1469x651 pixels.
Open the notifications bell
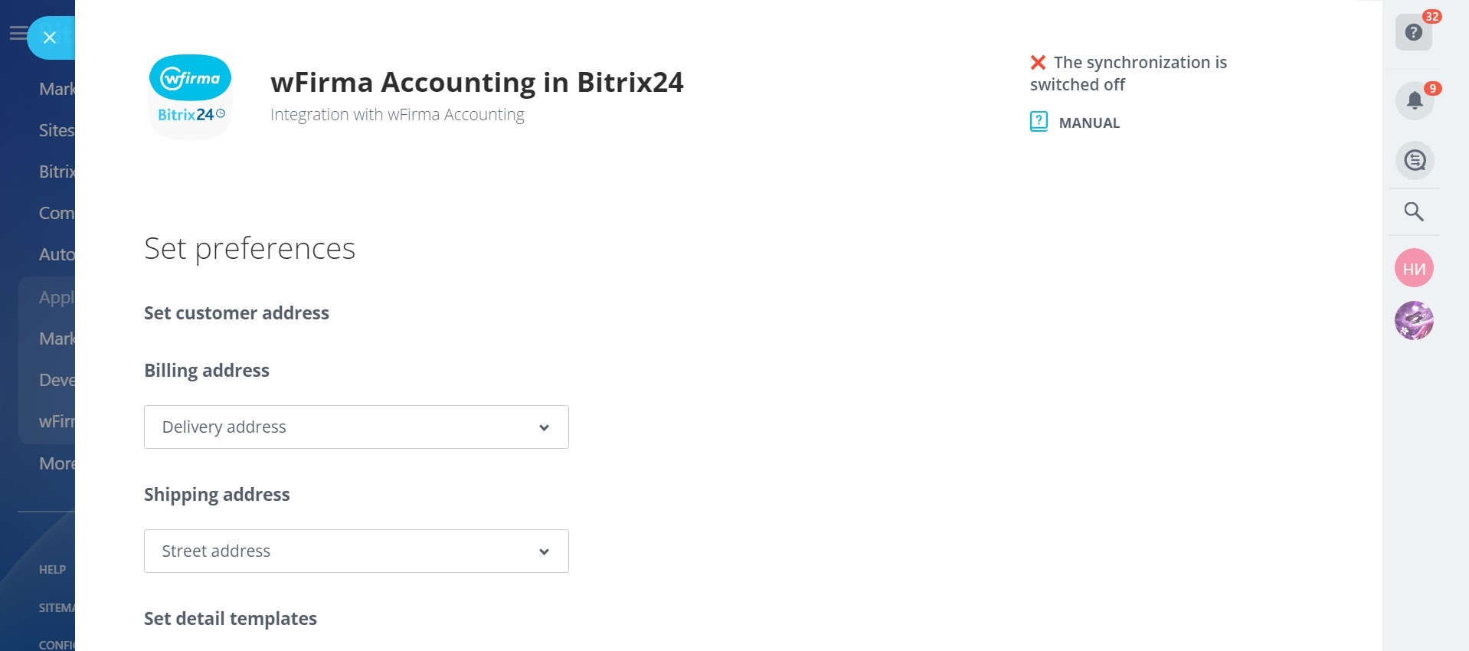pyautogui.click(x=1414, y=100)
